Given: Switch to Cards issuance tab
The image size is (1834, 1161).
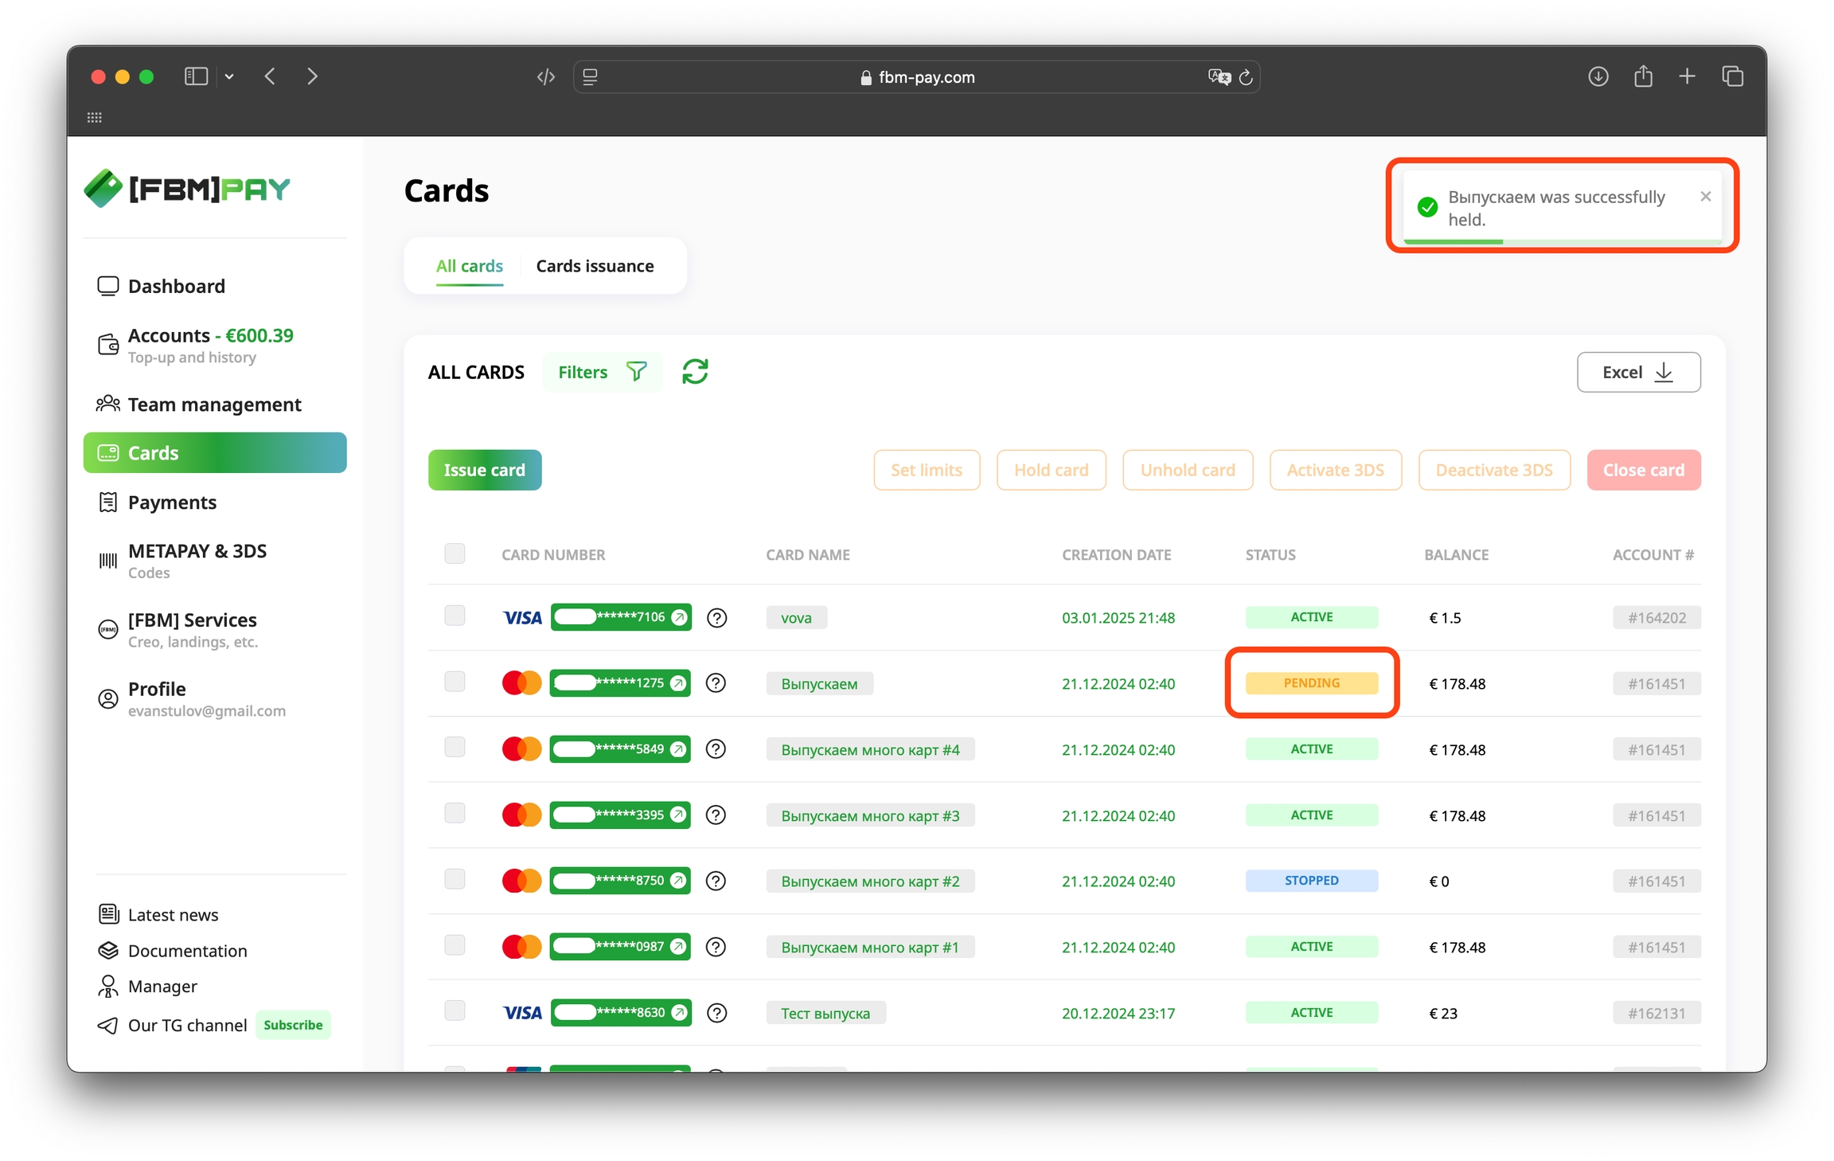Looking at the screenshot, I should [595, 266].
